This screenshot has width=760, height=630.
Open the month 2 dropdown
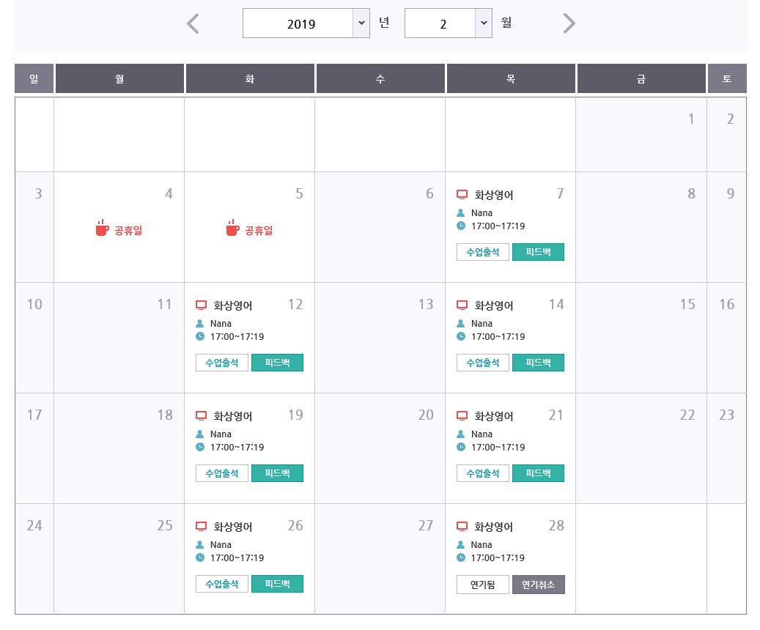pos(484,23)
